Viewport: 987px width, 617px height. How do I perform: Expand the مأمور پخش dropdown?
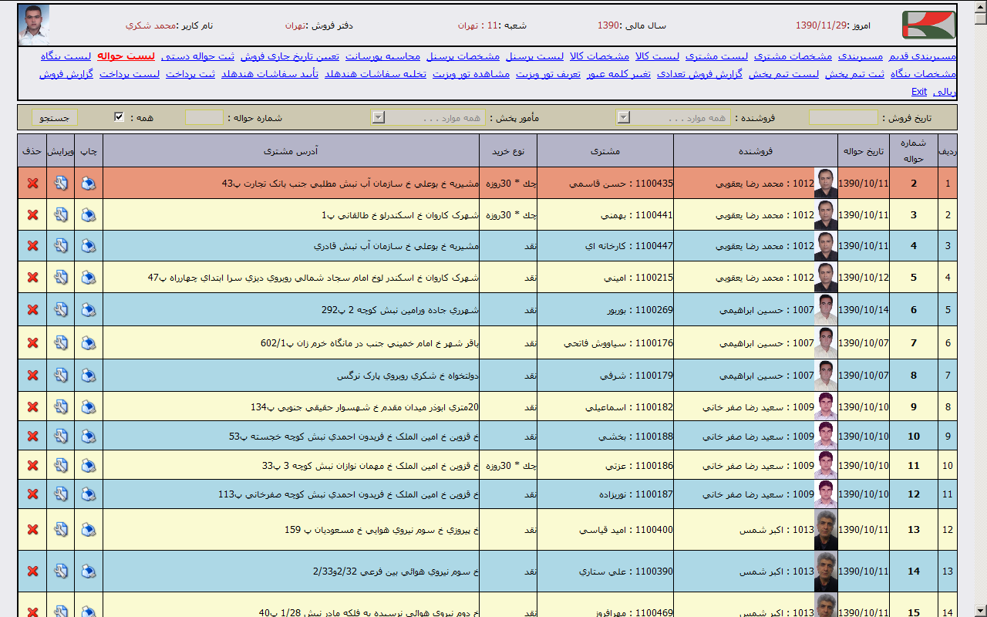(x=378, y=117)
